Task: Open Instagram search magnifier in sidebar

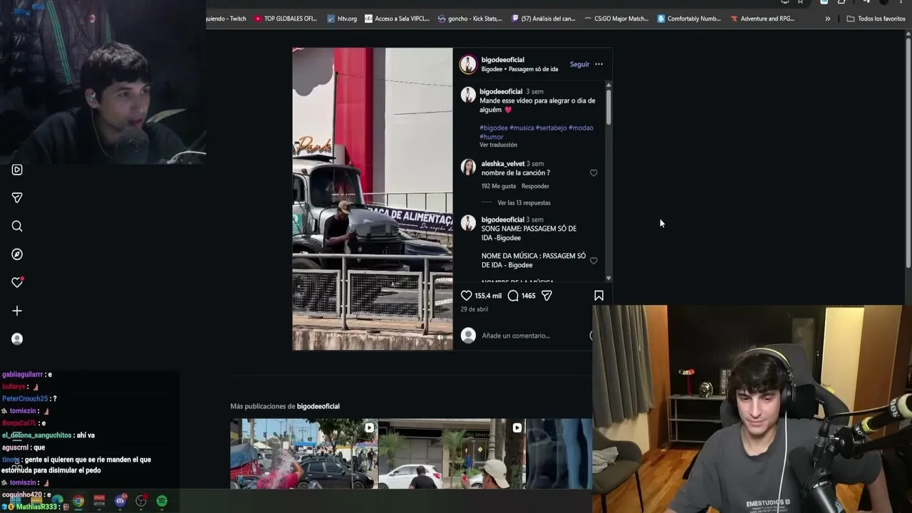Action: click(17, 226)
